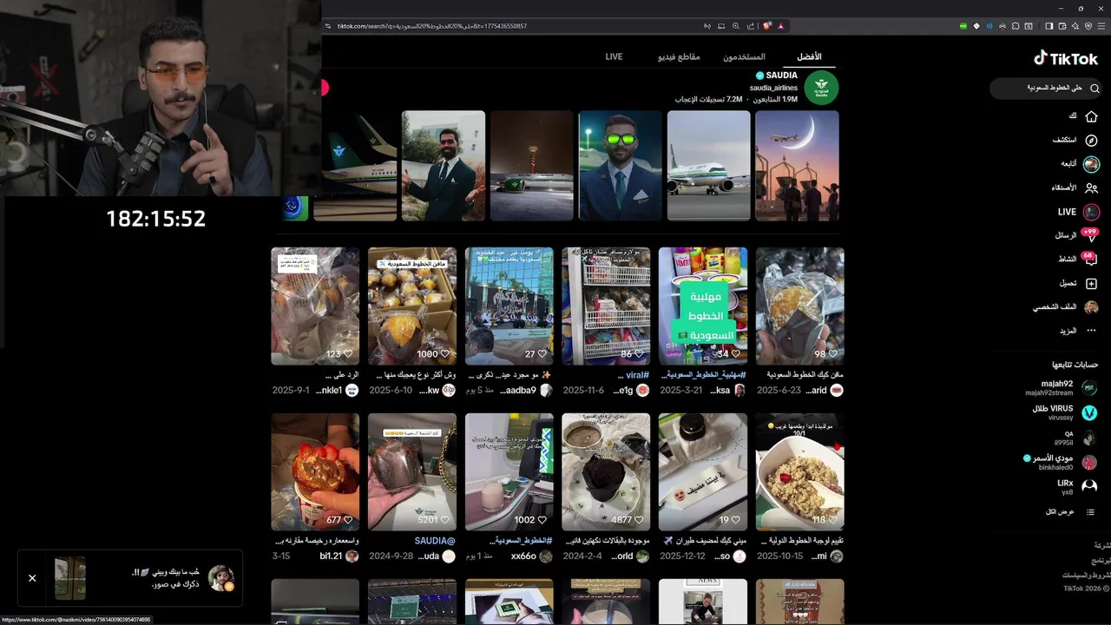
Task: Open Brave Leo AI sparkle icon
Action: pos(1075,26)
